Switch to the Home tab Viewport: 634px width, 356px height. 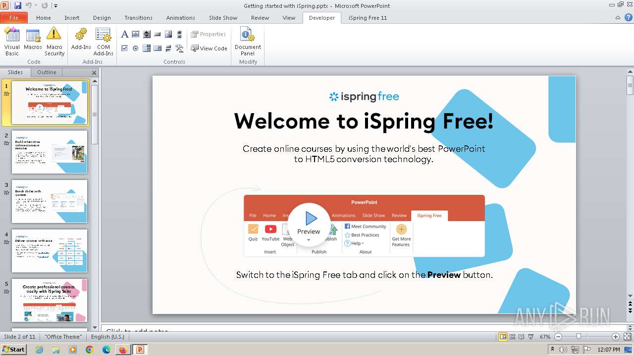pyautogui.click(x=44, y=18)
